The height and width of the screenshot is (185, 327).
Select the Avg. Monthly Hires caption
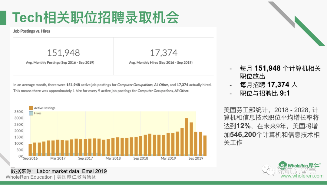(161, 62)
